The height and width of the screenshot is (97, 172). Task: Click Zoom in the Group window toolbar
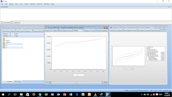(93, 31)
